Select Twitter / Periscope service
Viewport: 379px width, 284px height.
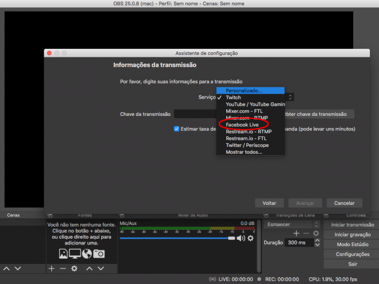tap(250, 145)
